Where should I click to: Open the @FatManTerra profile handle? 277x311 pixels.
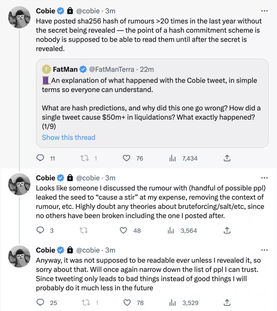pos(111,69)
